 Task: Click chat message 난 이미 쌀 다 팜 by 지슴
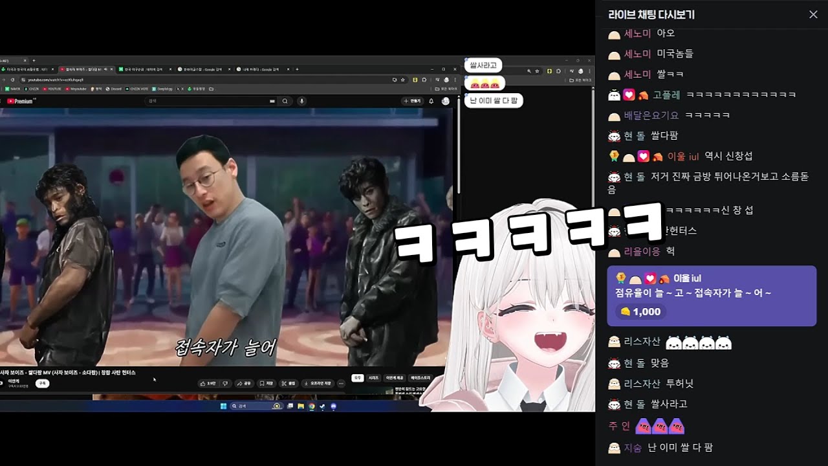(x=681, y=447)
